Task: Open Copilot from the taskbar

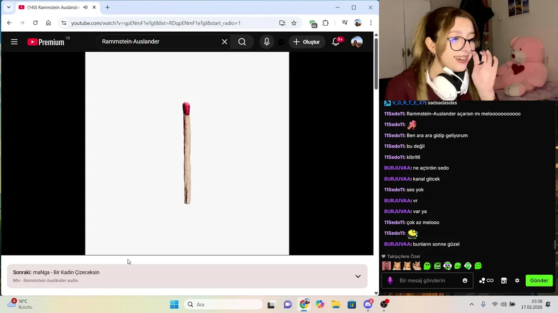Action: tap(320, 304)
